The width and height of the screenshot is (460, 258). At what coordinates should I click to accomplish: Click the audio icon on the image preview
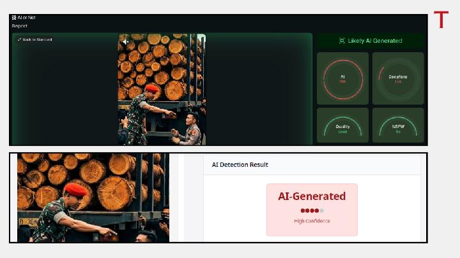(125, 41)
